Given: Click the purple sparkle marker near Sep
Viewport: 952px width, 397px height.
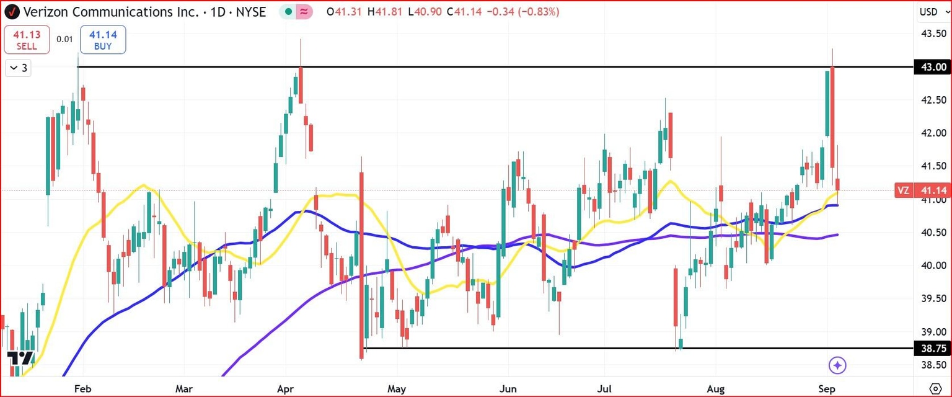Looking at the screenshot, I should coord(837,365).
